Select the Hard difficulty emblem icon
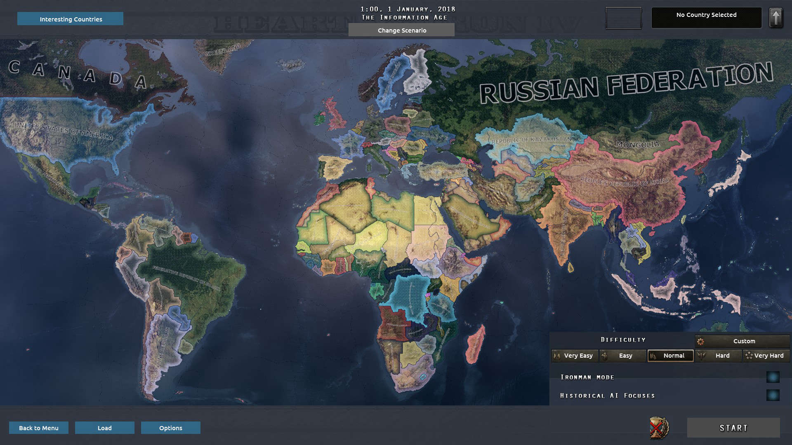 click(x=701, y=356)
